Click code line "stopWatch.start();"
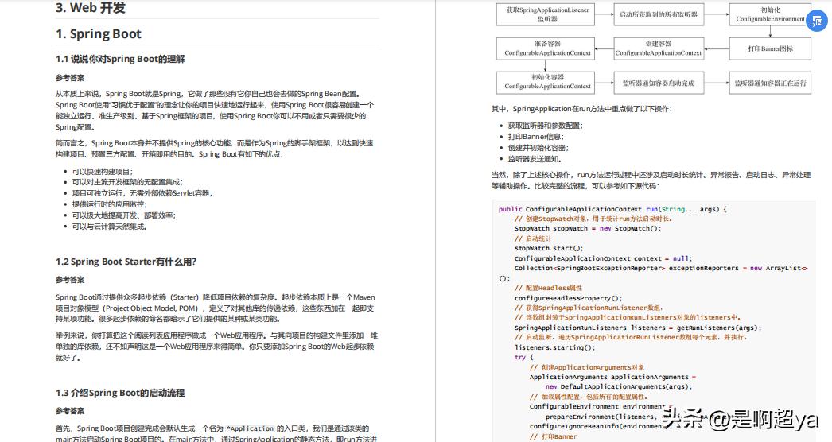The height and width of the screenshot is (442, 832). [x=549, y=248]
